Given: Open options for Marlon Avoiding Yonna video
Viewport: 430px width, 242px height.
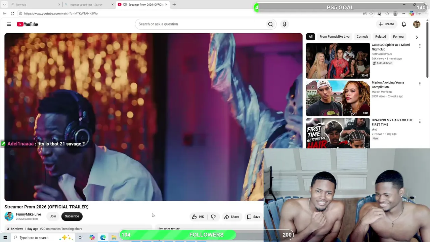Looking at the screenshot, I should 420,84.
